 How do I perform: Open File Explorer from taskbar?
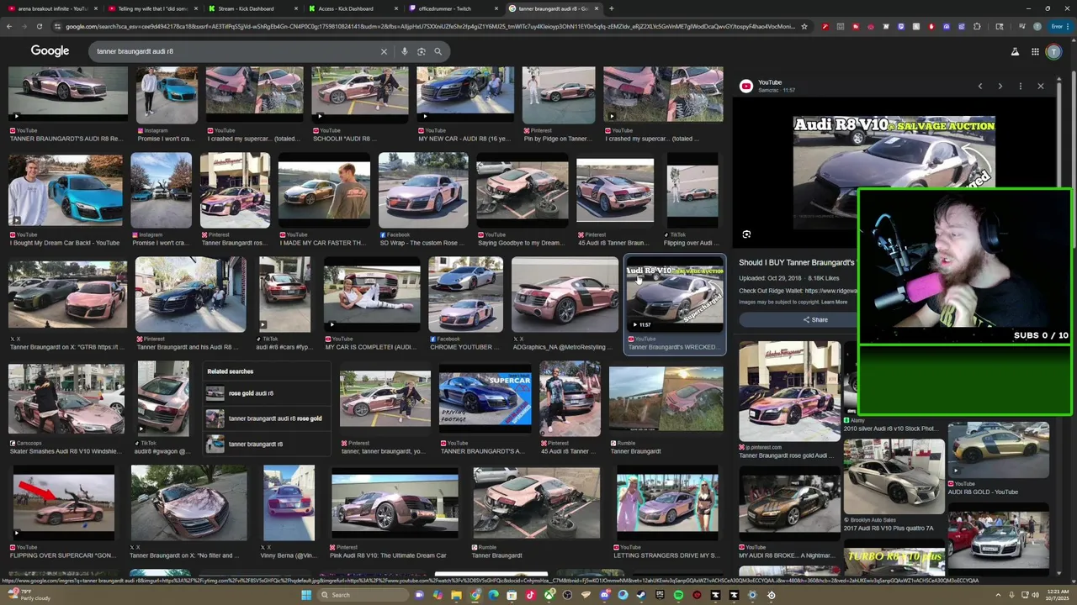tap(456, 595)
